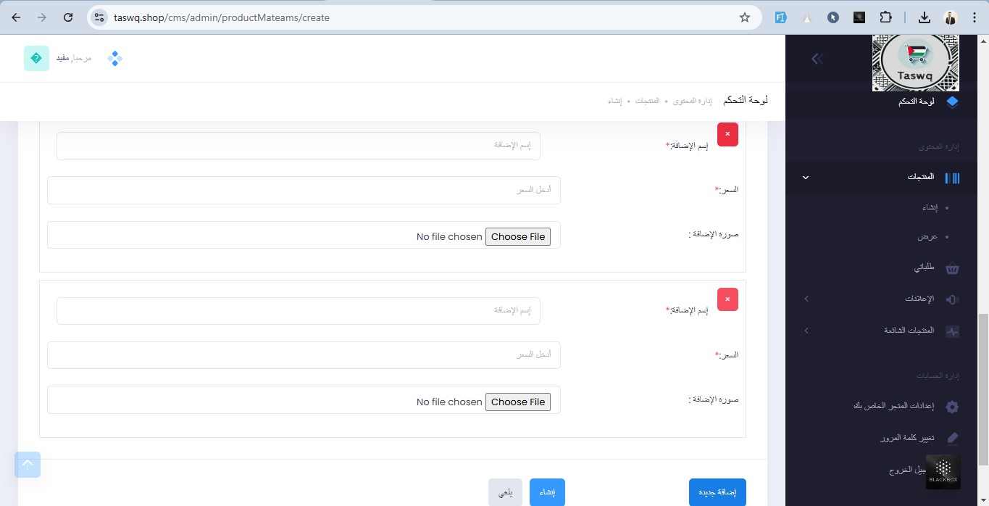The height and width of the screenshot is (506, 989).
Task: Click the advertisements megaphone icon
Action: 952,299
